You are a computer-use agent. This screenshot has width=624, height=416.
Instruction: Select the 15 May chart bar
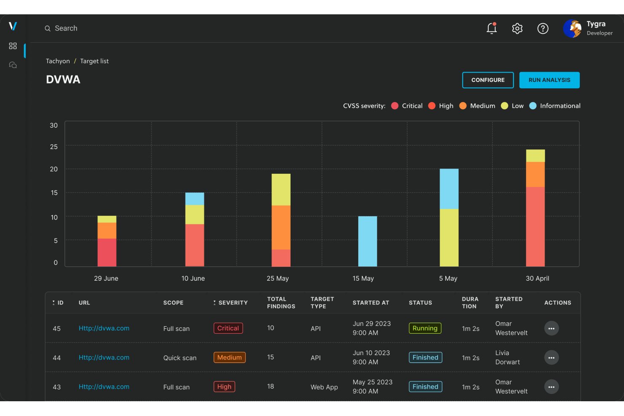click(368, 241)
